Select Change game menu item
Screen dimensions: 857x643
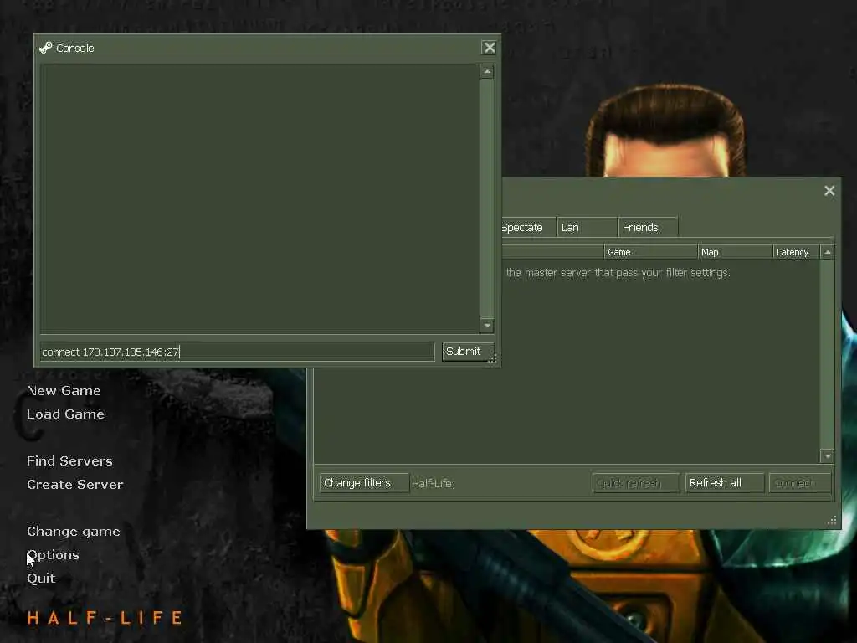74,532
